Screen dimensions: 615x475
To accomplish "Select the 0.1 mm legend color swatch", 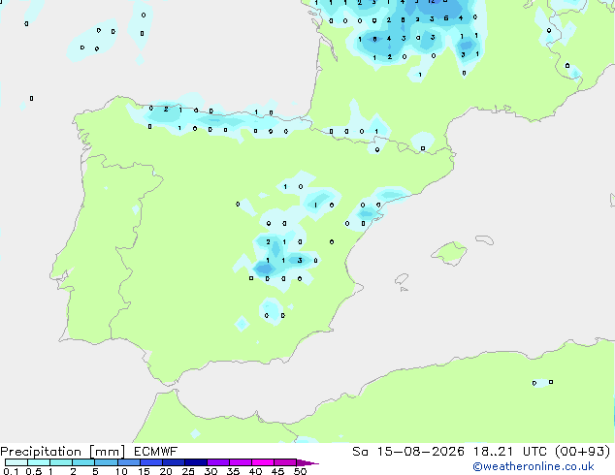I will point(16,462).
